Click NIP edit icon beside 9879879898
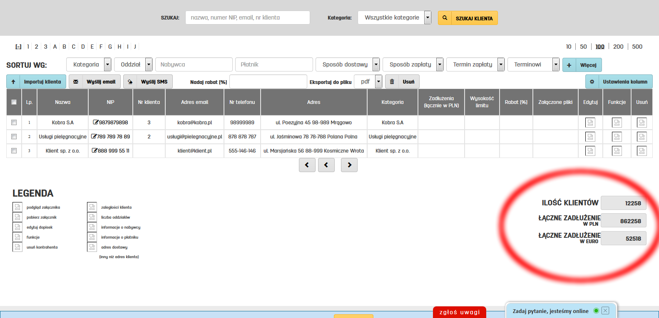 (96, 123)
